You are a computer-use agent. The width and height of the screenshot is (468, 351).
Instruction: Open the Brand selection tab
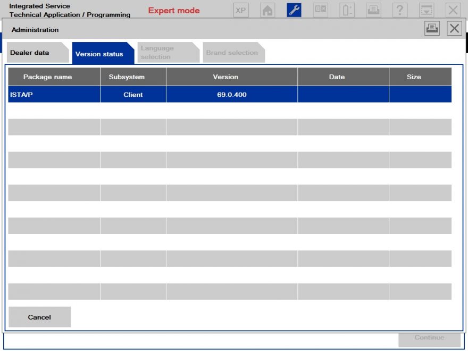232,52
